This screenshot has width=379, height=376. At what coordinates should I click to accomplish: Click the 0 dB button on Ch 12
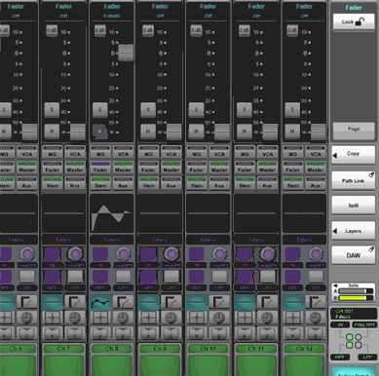(x=292, y=30)
